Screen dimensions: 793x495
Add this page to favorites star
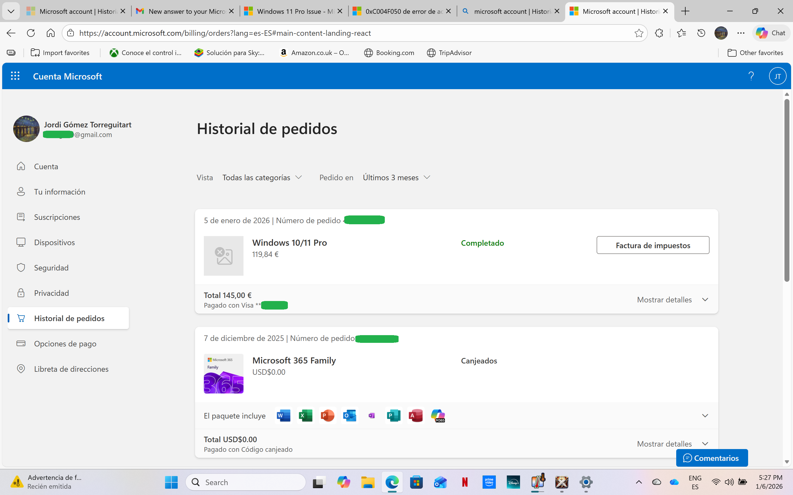click(639, 33)
